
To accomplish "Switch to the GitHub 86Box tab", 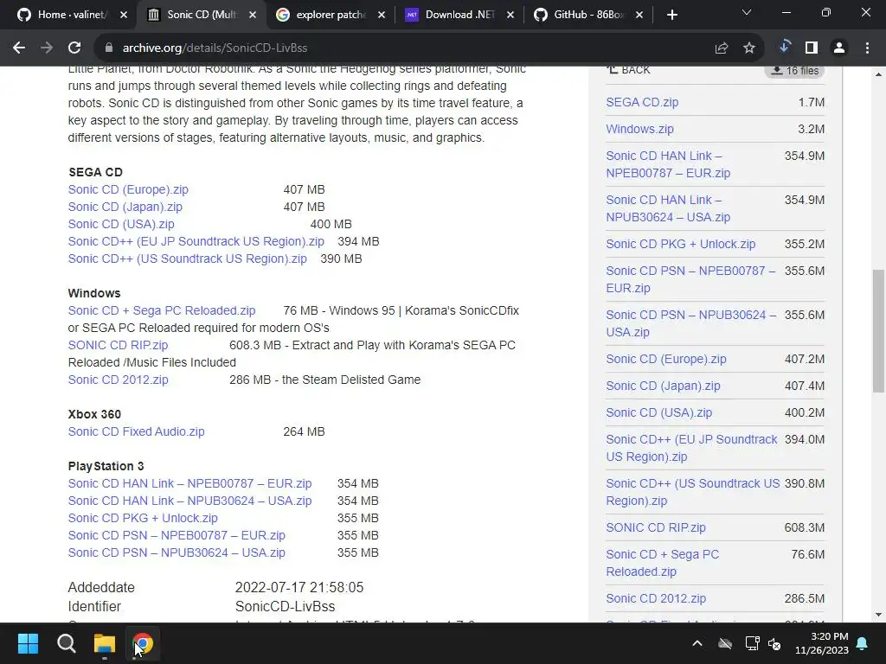I will point(588,15).
